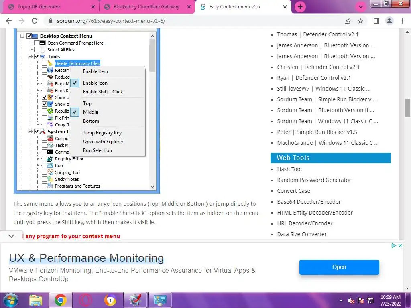Close the PopupDB Generator tab
The height and width of the screenshot is (308, 411).
tap(93, 7)
